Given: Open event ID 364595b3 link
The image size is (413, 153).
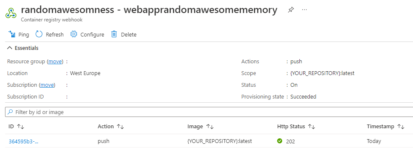Looking at the screenshot, I should pyautogui.click(x=24, y=141).
